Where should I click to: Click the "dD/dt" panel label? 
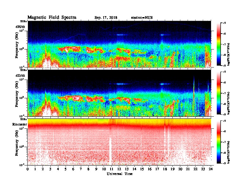pos(20,75)
